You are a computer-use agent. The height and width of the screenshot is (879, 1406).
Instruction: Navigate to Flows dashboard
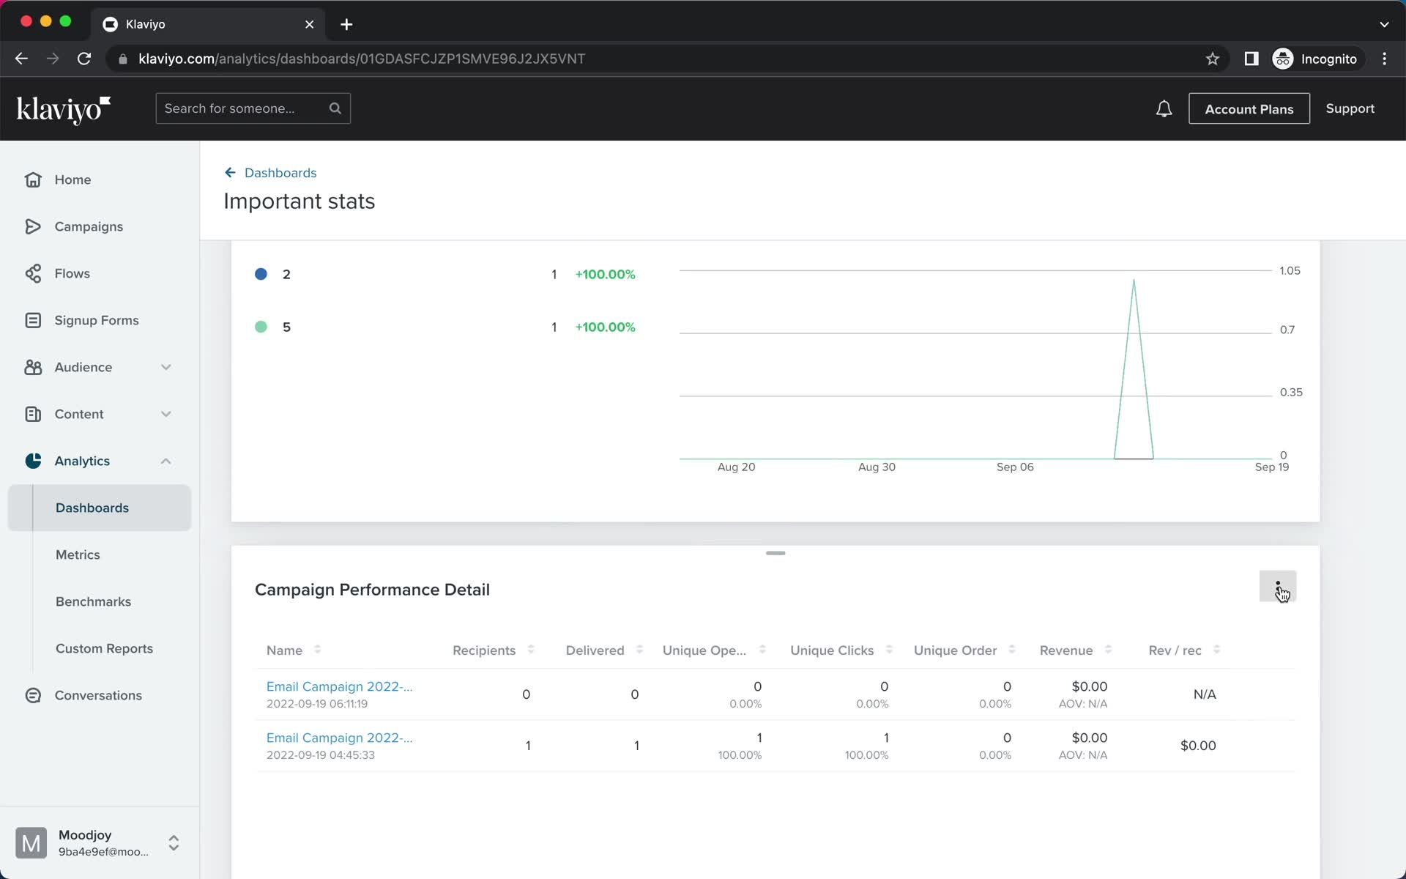tap(72, 273)
